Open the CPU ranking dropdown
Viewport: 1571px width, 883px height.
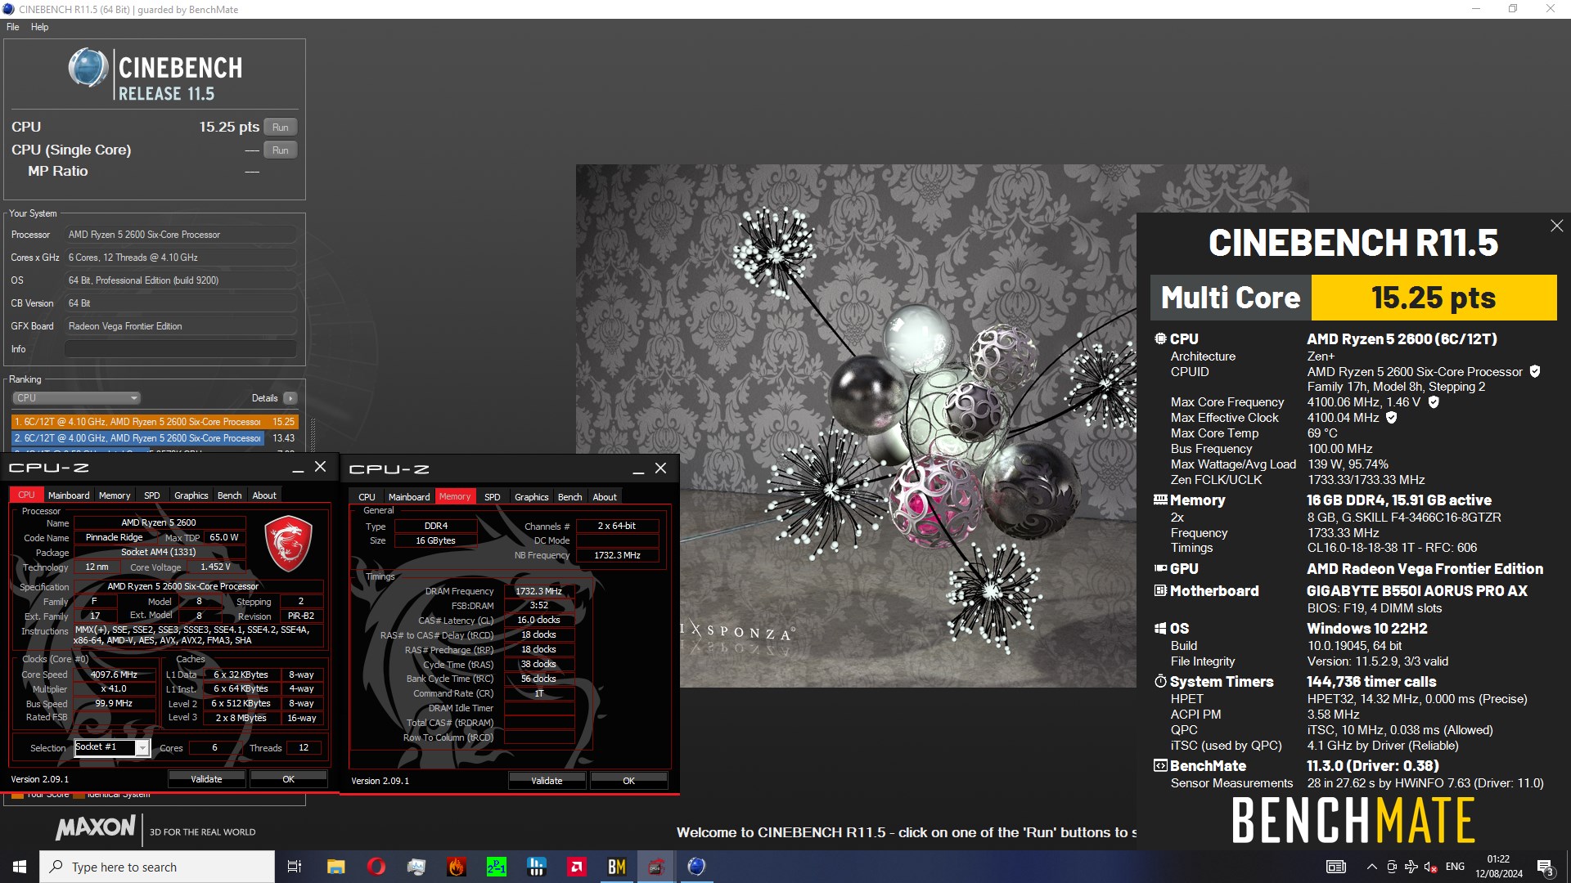76,398
